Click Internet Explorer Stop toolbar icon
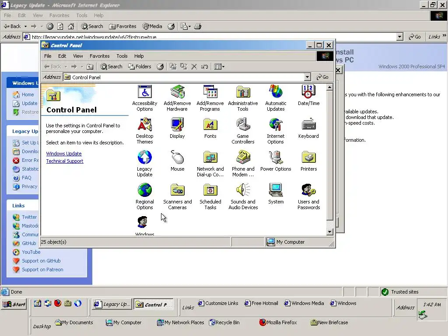Viewport: 448px width, 336px height. pyautogui.click(x=50, y=26)
